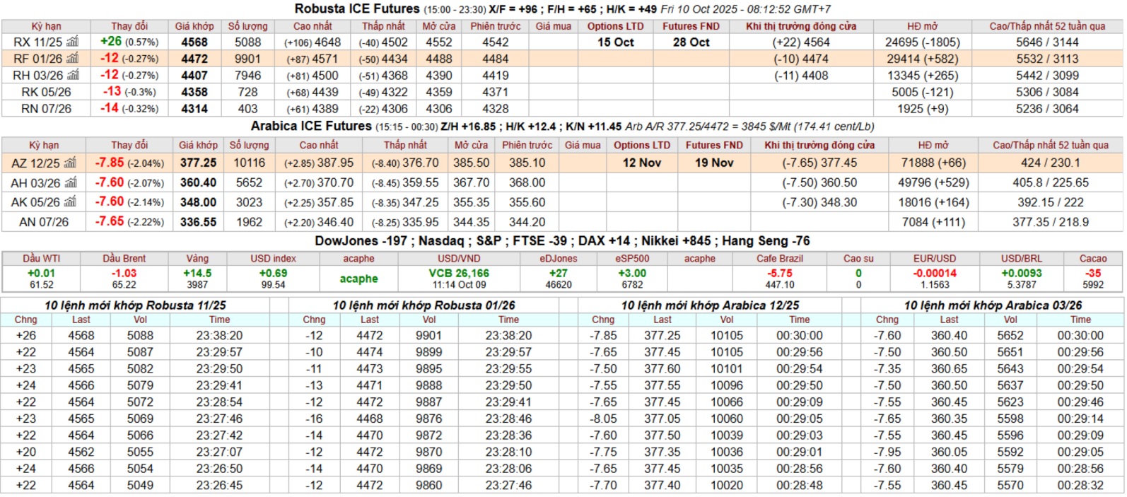
Task: Click the chart icon next to AH 03/26
Action: (70, 183)
